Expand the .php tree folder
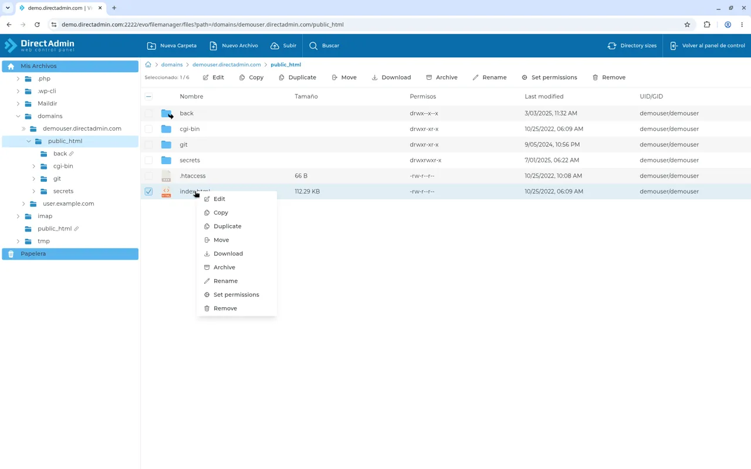 tap(18, 79)
